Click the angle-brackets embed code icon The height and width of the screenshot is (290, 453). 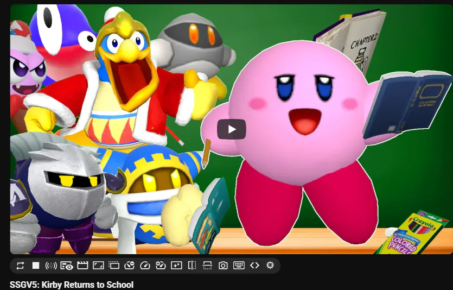pos(254,266)
